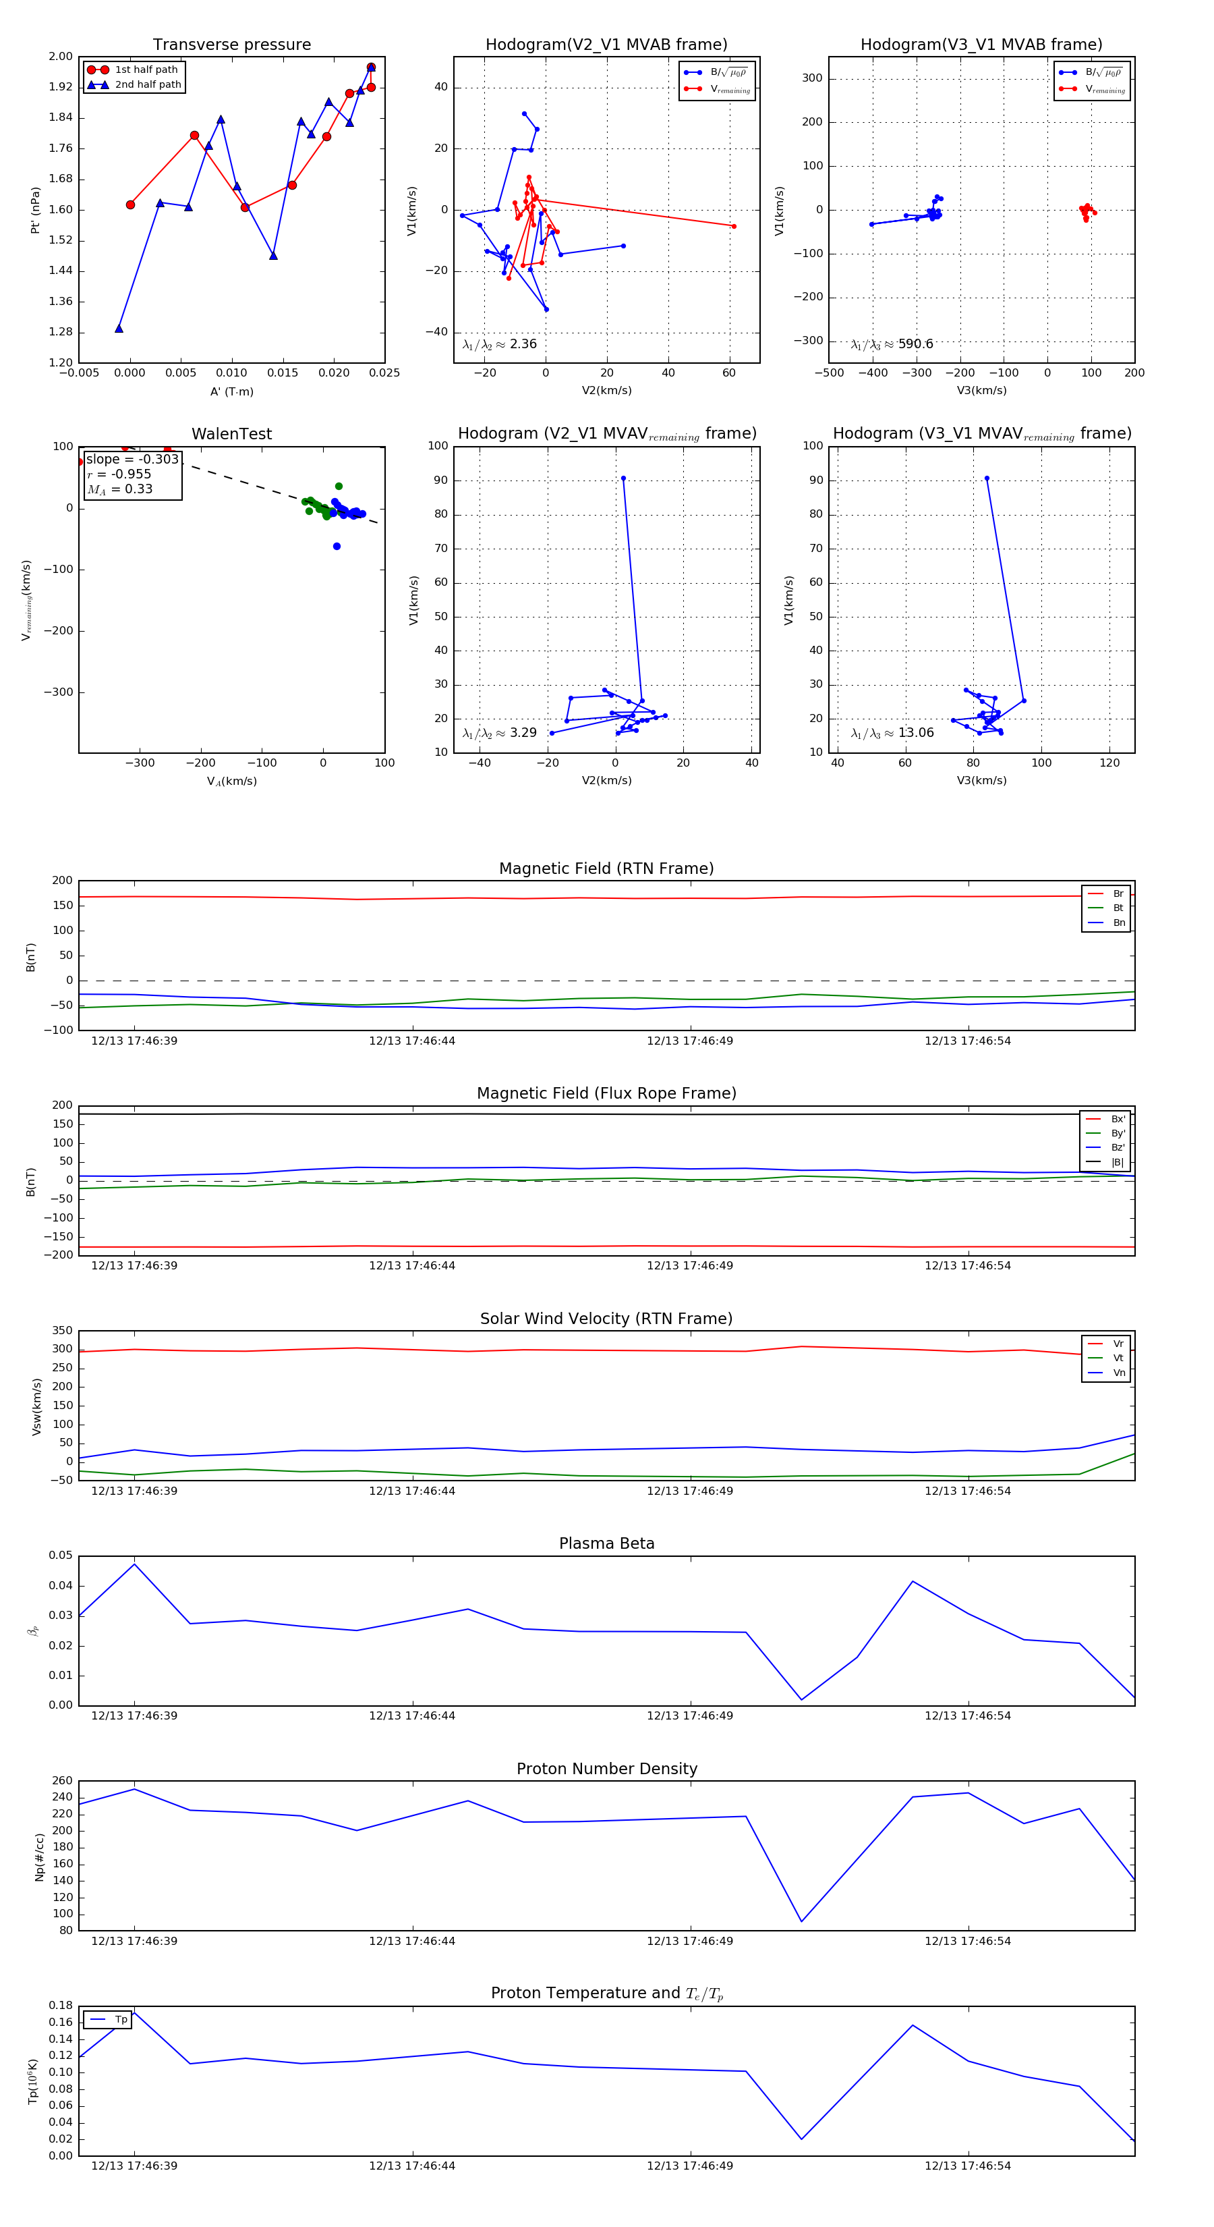Click the "Bz'" legend entry

(1105, 1148)
